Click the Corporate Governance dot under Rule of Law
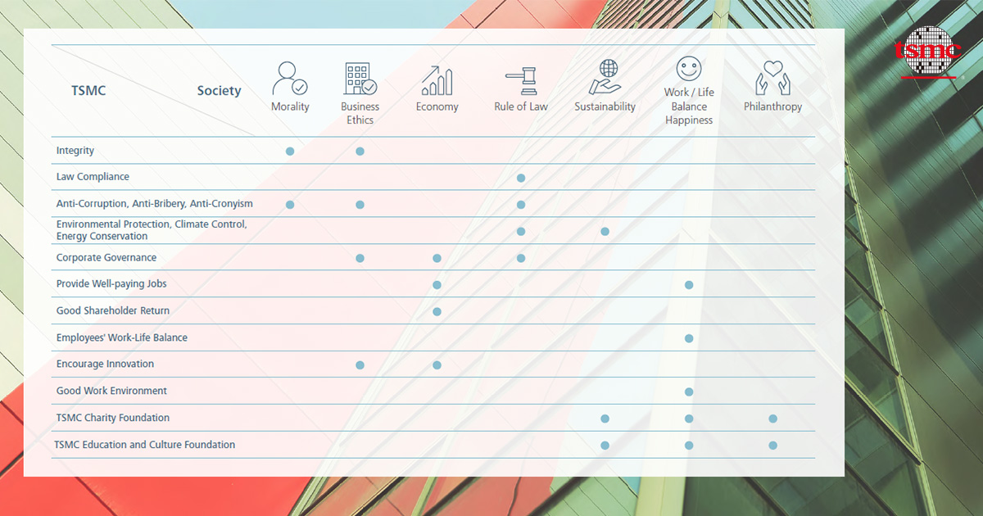The width and height of the screenshot is (983, 516). pos(521,258)
